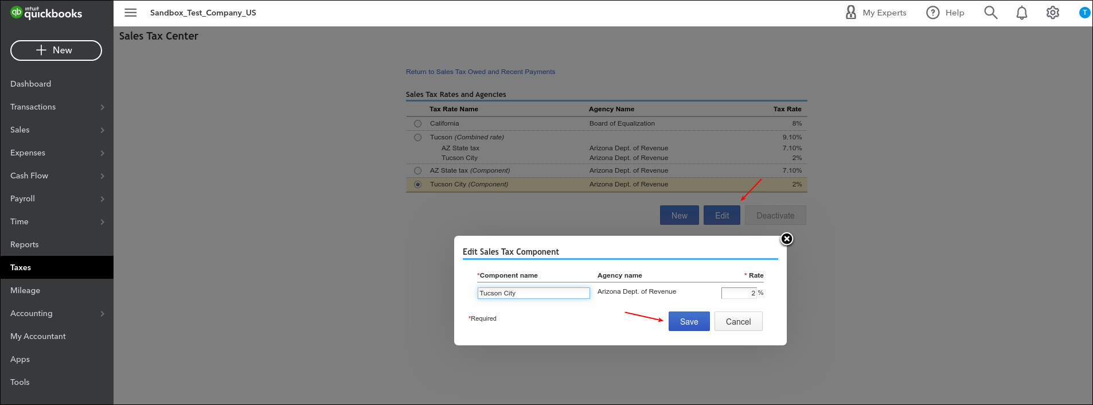Open the notifications bell icon
Image resolution: width=1093 pixels, height=405 pixels.
1022,13
